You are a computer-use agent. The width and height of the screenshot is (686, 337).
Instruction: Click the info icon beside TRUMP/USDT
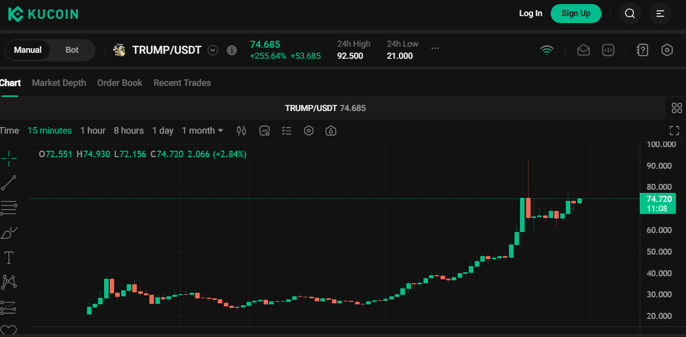pyautogui.click(x=232, y=50)
